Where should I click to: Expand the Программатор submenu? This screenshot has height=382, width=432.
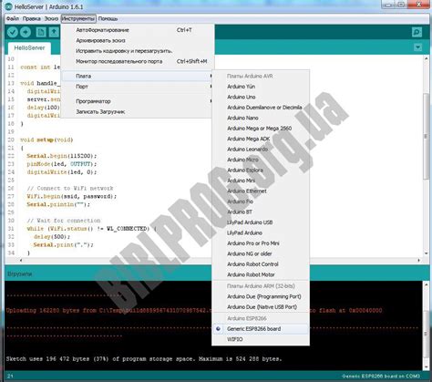coord(138,101)
